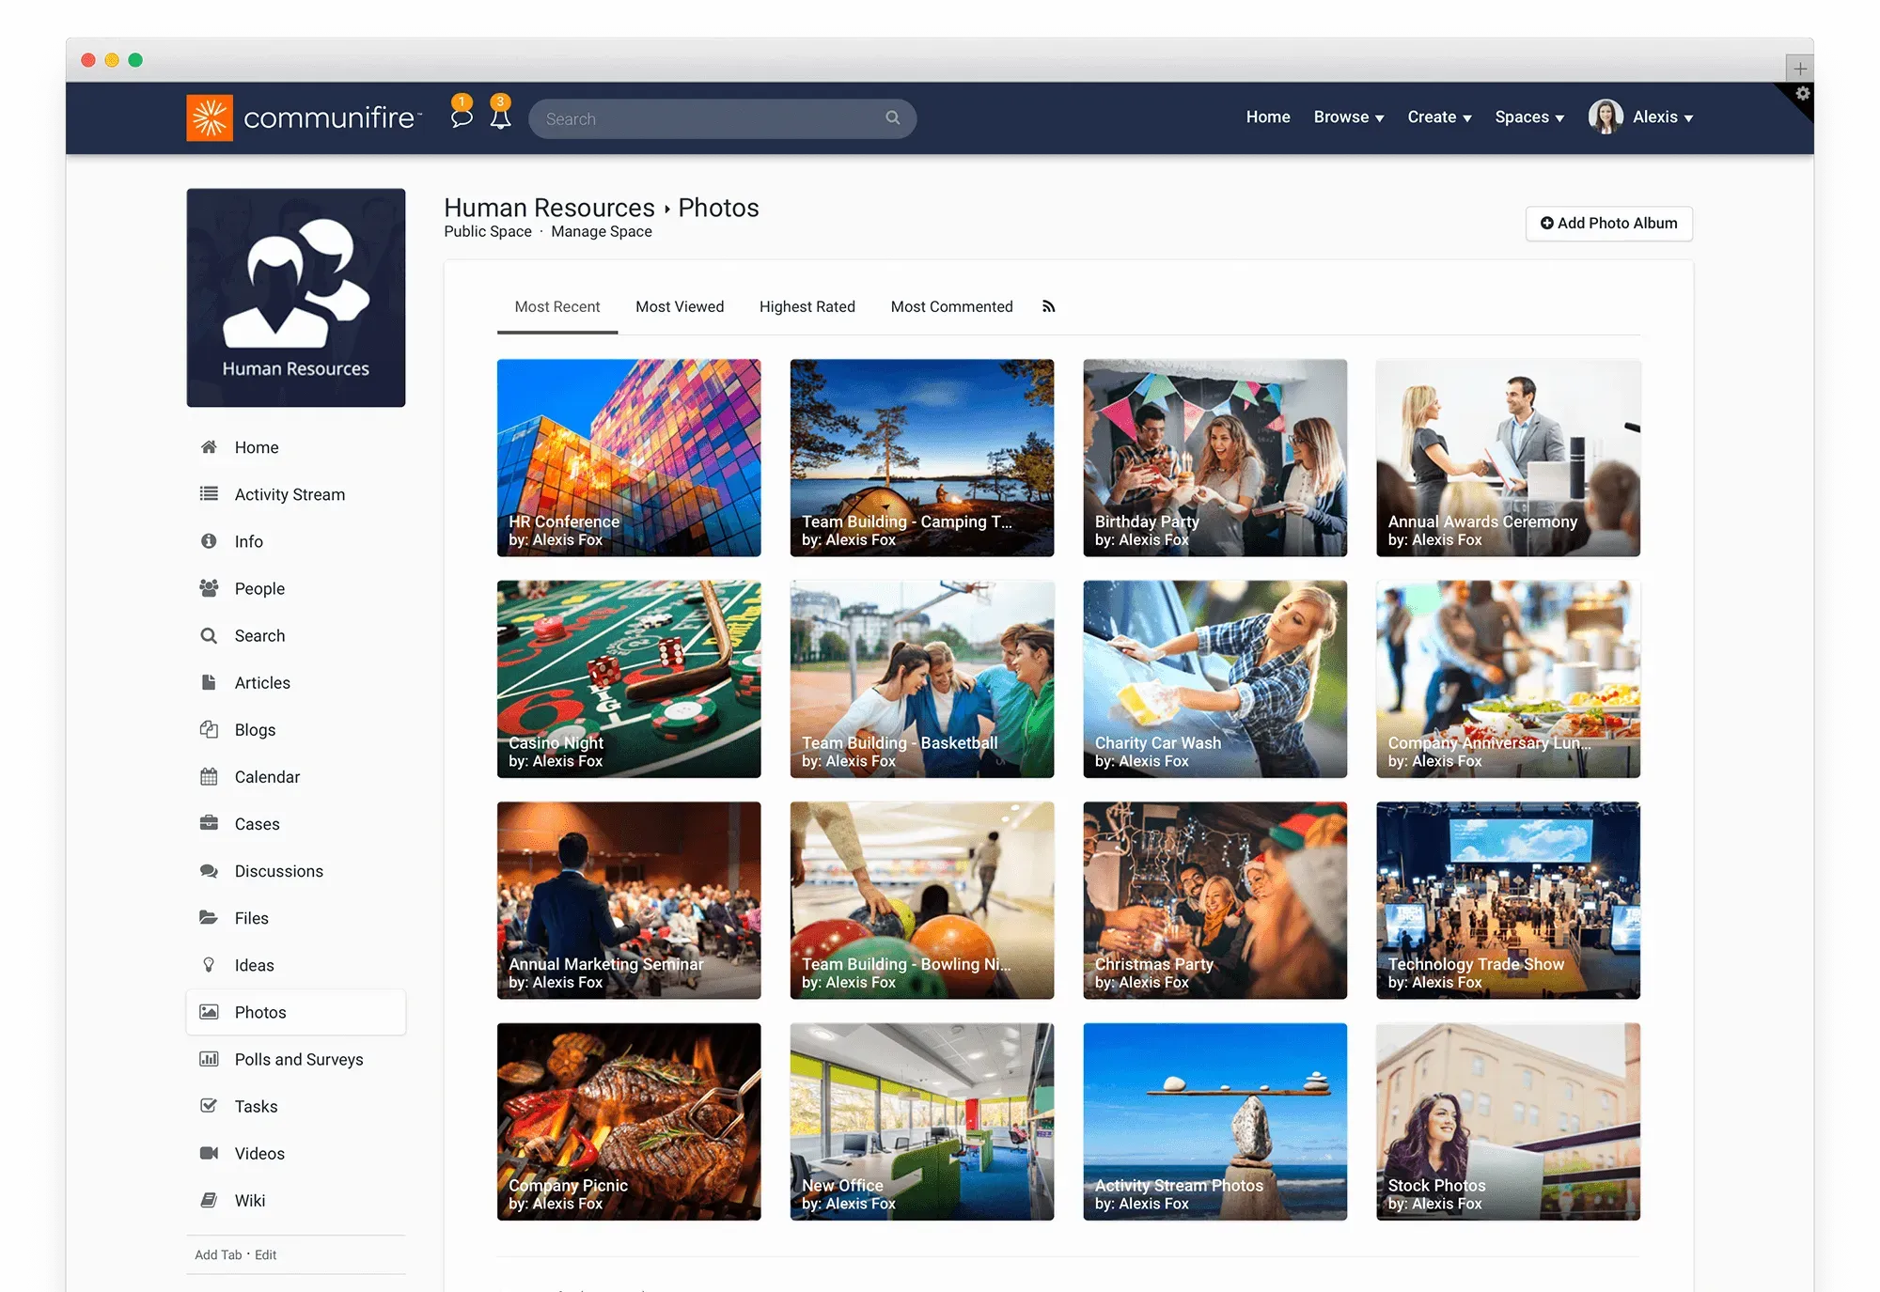The width and height of the screenshot is (1880, 1292).
Task: Open the Christmas Party album
Action: tap(1215, 900)
